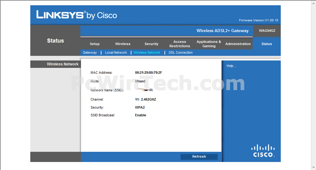Click the WAG54G2 model label
The width and height of the screenshot is (316, 170).
tap(267, 31)
